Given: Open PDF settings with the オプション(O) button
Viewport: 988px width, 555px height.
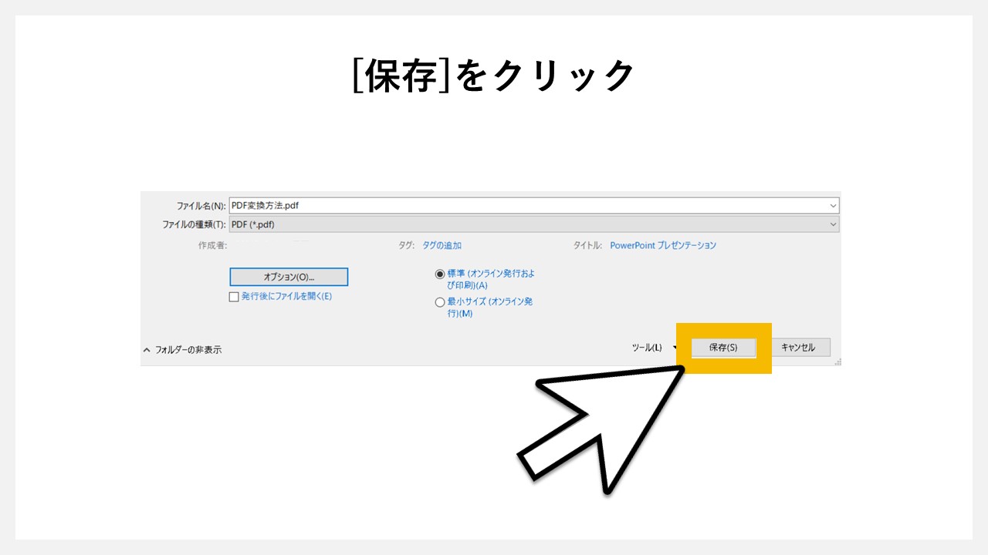Looking at the screenshot, I should tap(289, 276).
